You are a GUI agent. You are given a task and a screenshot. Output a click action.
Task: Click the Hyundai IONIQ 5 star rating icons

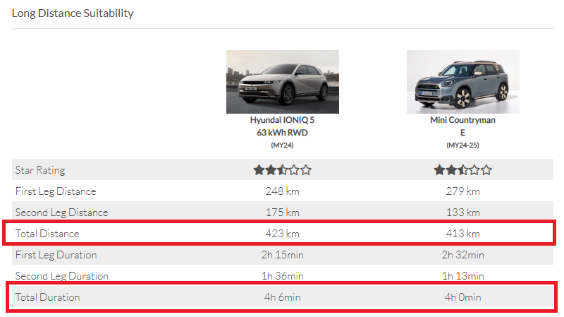point(282,170)
